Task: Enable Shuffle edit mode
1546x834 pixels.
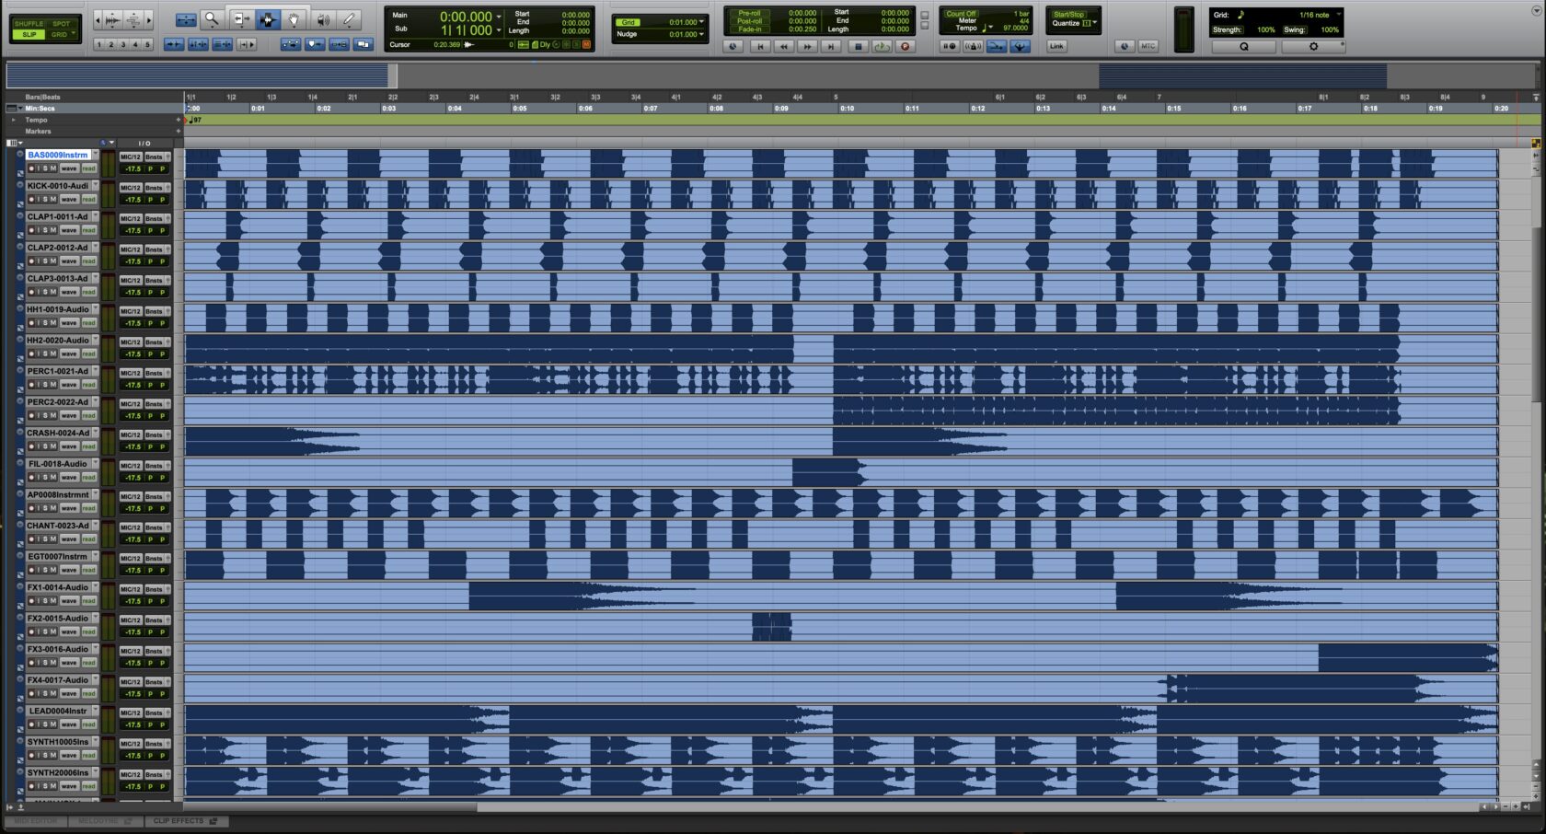Action: [x=29, y=23]
